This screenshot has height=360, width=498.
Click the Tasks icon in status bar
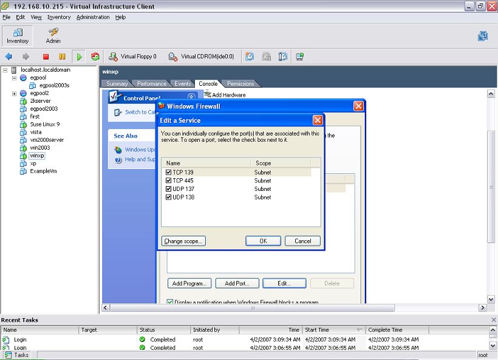pyautogui.click(x=8, y=355)
